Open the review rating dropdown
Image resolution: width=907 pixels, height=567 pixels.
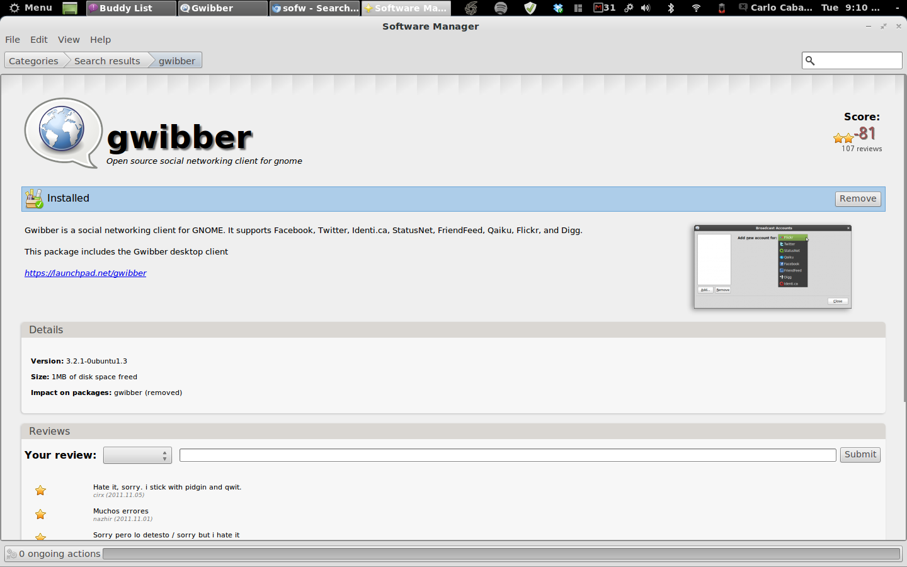pyautogui.click(x=138, y=455)
